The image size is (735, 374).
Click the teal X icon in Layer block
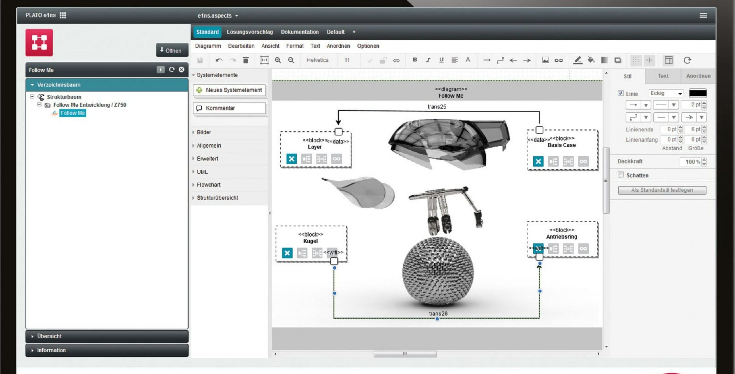[x=291, y=159]
